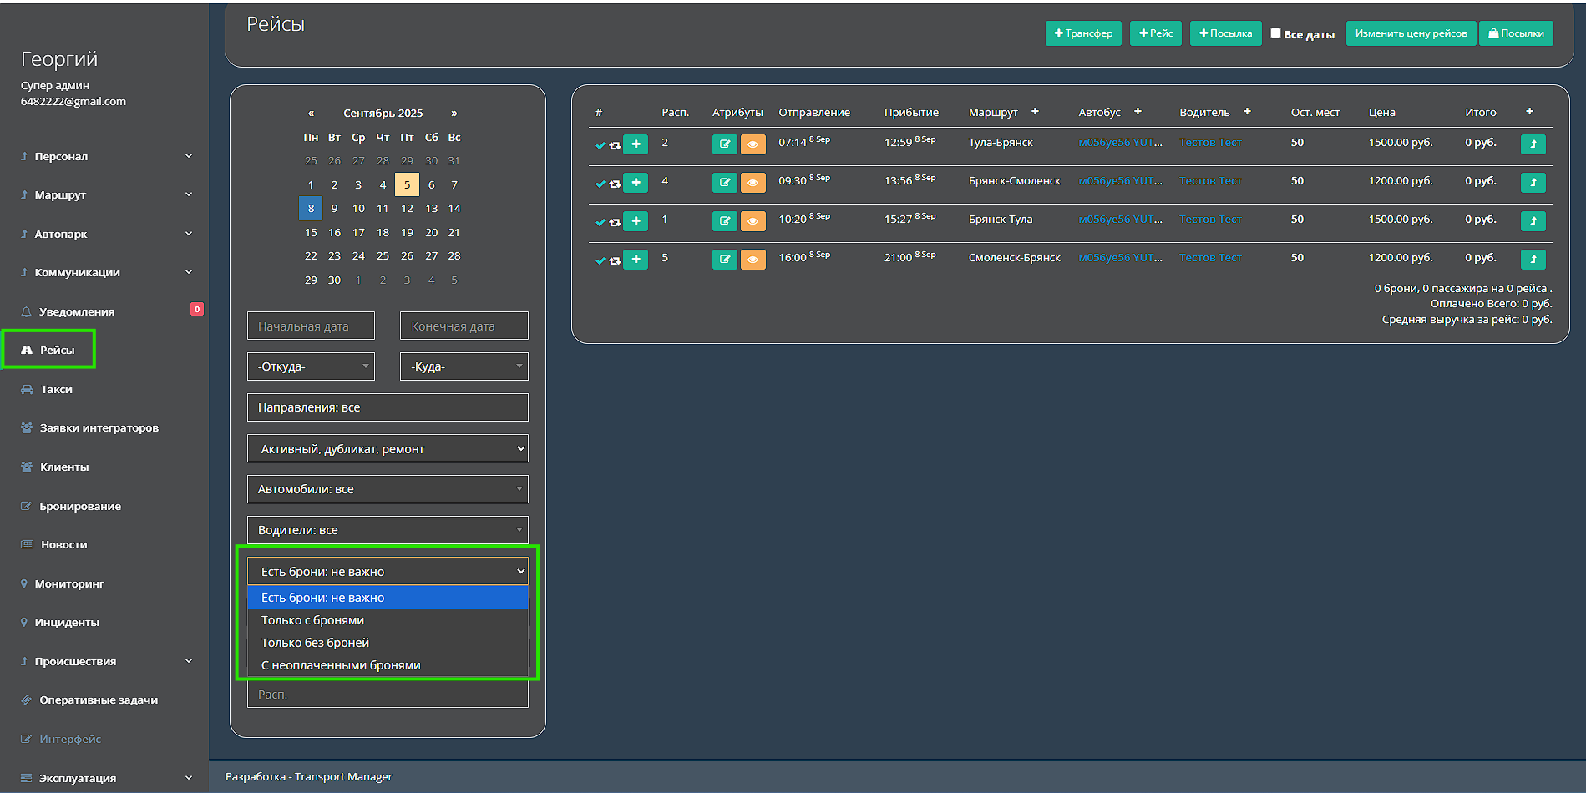Click plus icon next to Водитель header
The image size is (1586, 793).
click(x=1247, y=112)
